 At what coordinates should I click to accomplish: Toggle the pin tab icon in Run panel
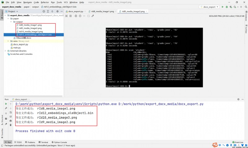tap(6, 124)
